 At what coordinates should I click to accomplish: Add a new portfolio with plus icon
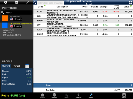[6, 2]
